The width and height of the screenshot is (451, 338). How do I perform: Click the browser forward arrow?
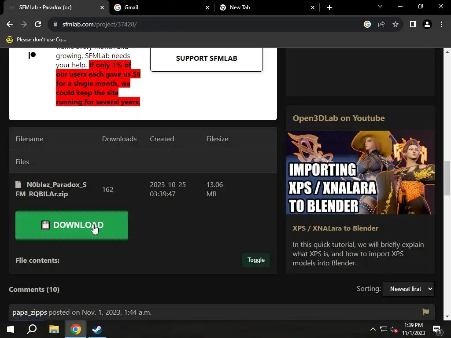tap(24, 25)
